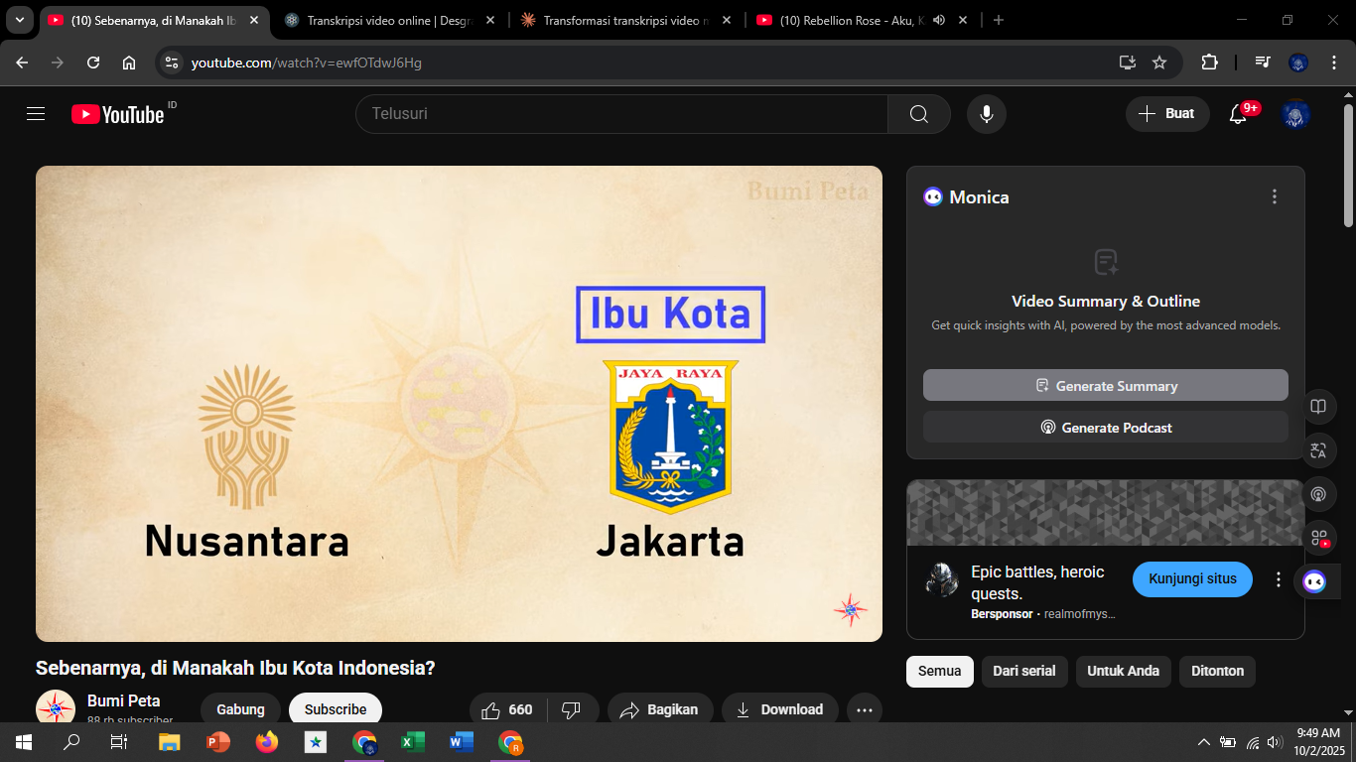
Task: Bookmark this page with star icon
Action: [1159, 63]
